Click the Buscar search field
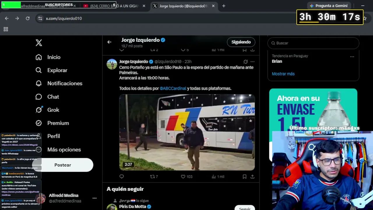 313,43
